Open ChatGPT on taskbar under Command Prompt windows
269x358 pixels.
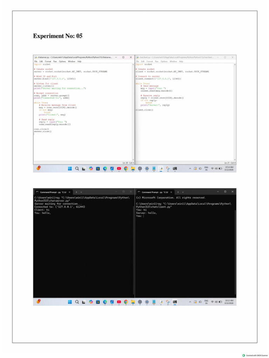coord(140,302)
